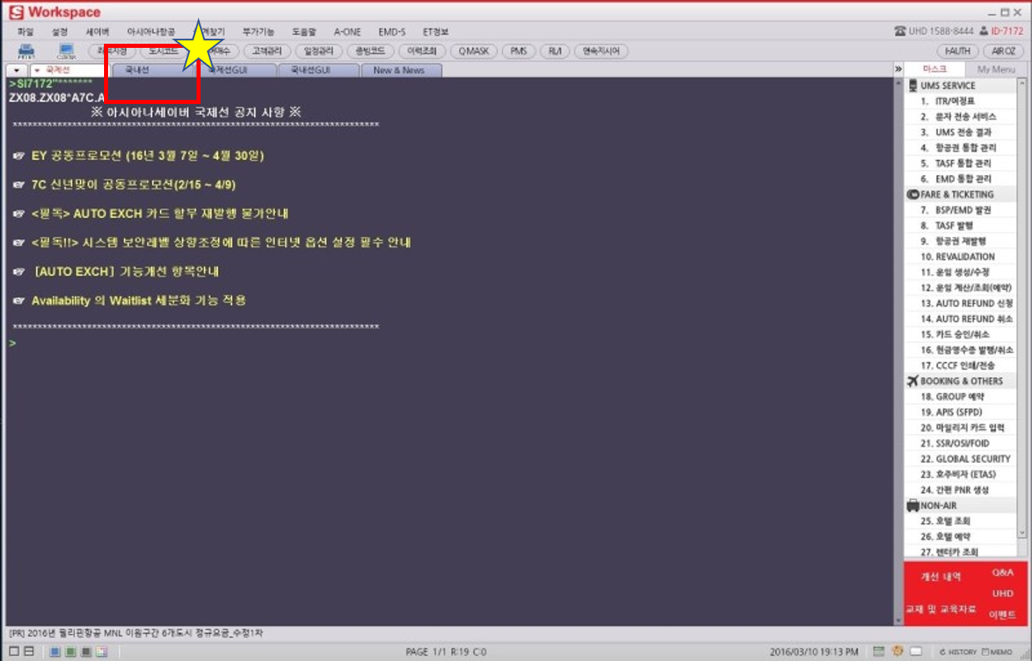Click the 이벤트 link in red panel
This screenshot has width=1032, height=661.
click(1001, 615)
